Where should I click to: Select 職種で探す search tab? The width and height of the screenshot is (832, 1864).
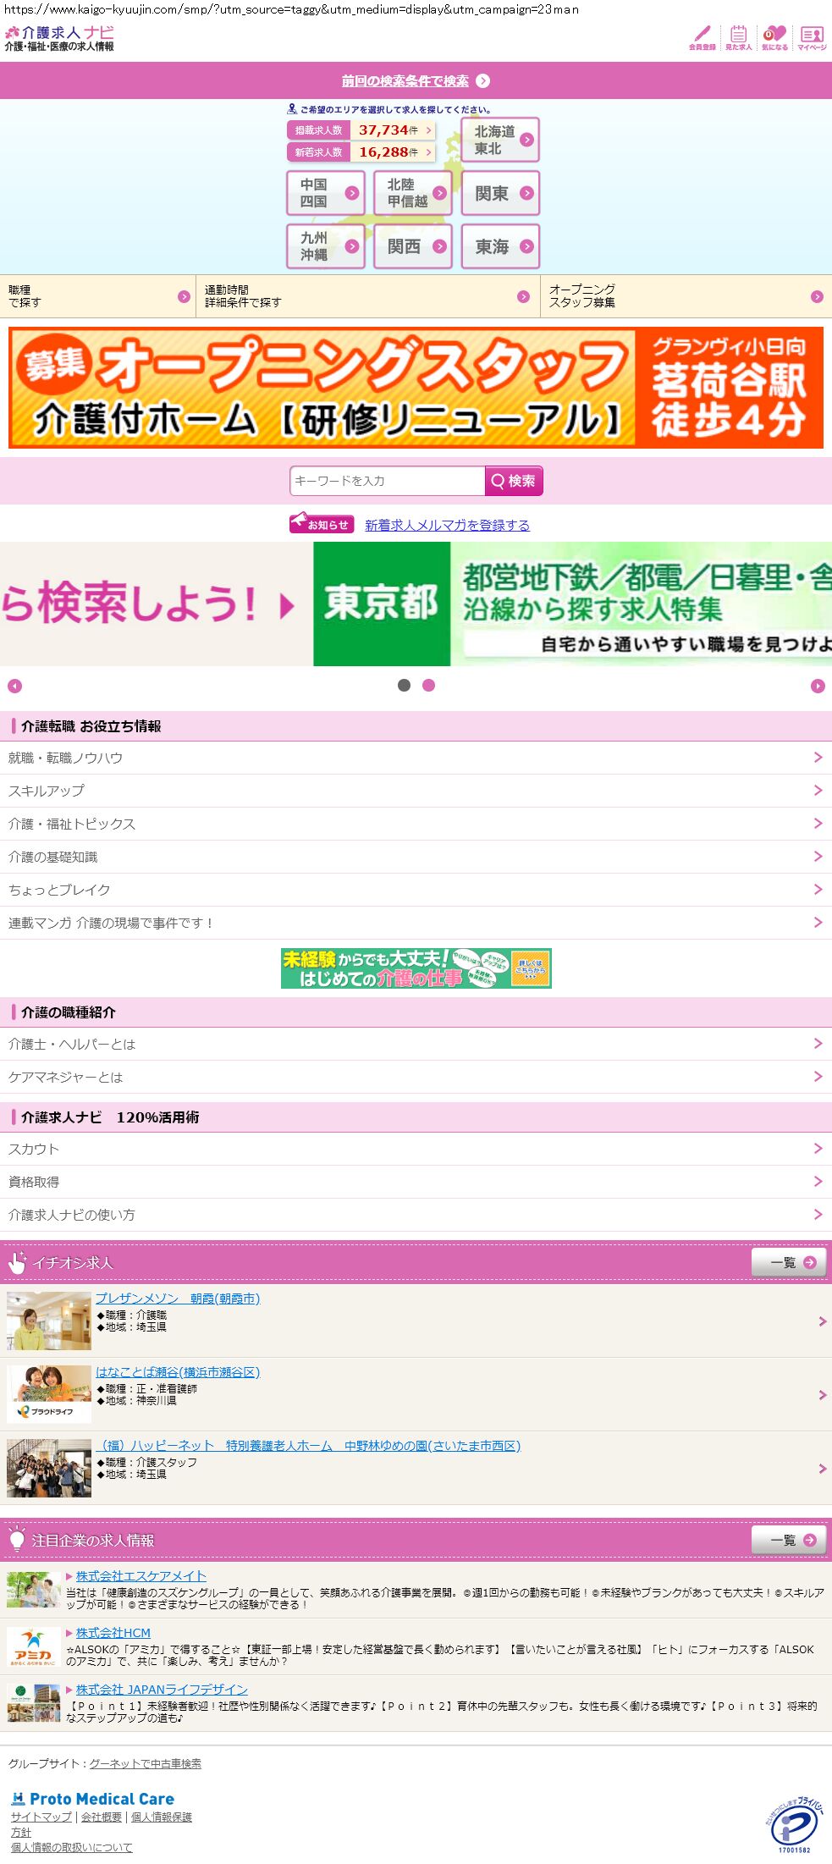[97, 296]
